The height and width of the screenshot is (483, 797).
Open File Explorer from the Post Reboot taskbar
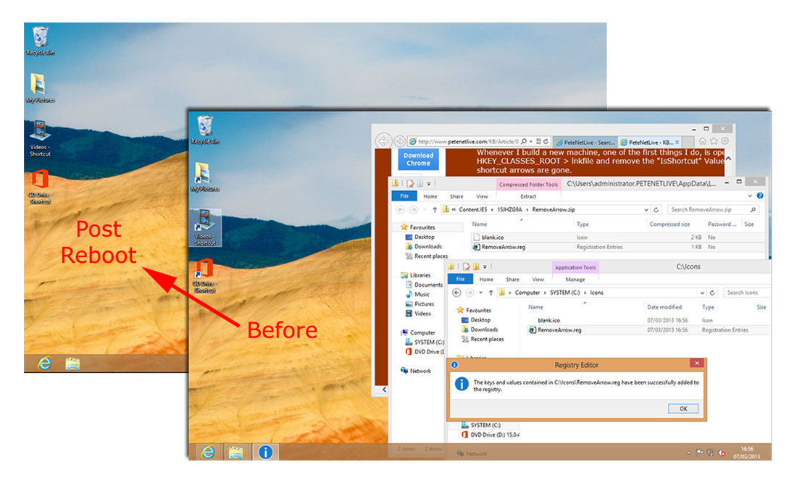click(72, 364)
